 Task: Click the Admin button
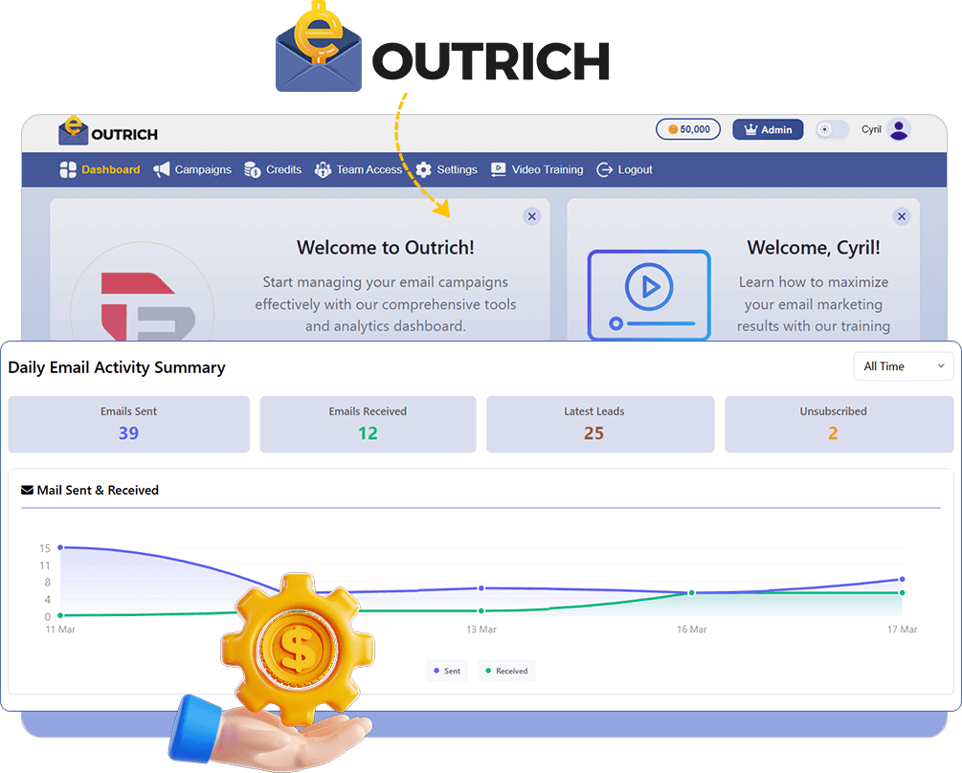[768, 129]
